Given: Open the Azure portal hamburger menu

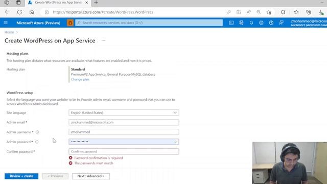Looking at the screenshot, I should [6, 22].
